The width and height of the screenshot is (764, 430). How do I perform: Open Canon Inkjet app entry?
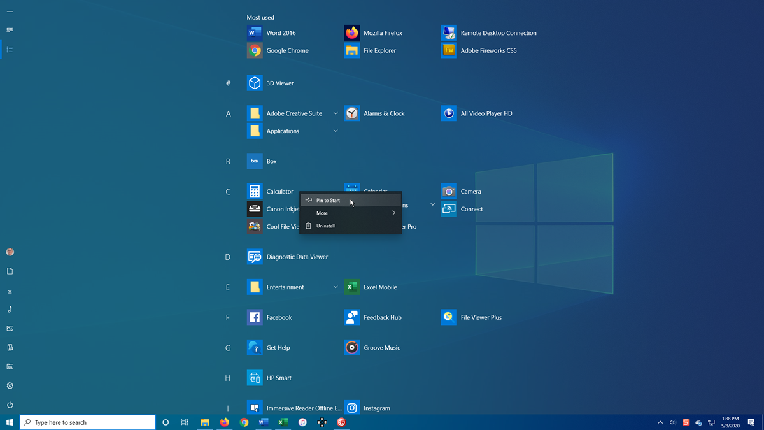[273, 209]
